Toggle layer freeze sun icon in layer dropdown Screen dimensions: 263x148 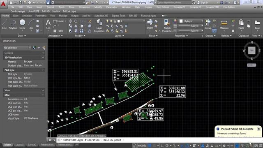[111, 21]
